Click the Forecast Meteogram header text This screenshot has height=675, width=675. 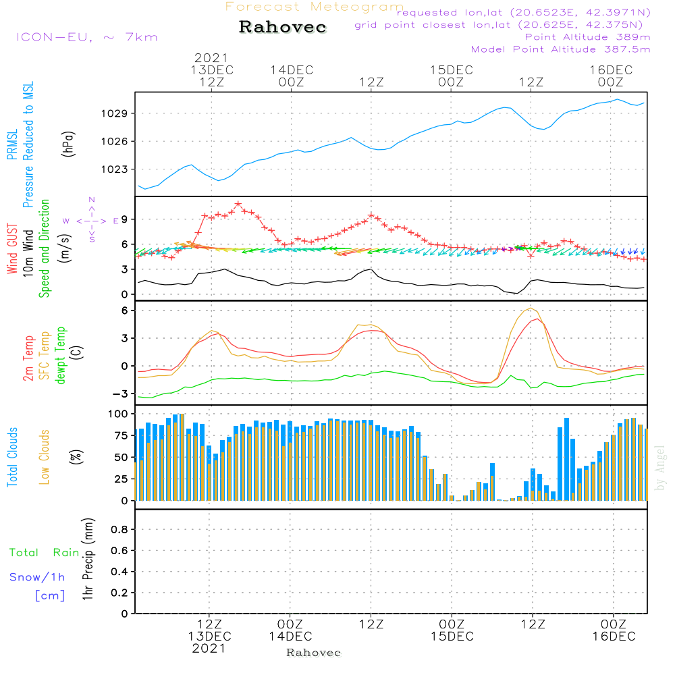click(x=315, y=7)
